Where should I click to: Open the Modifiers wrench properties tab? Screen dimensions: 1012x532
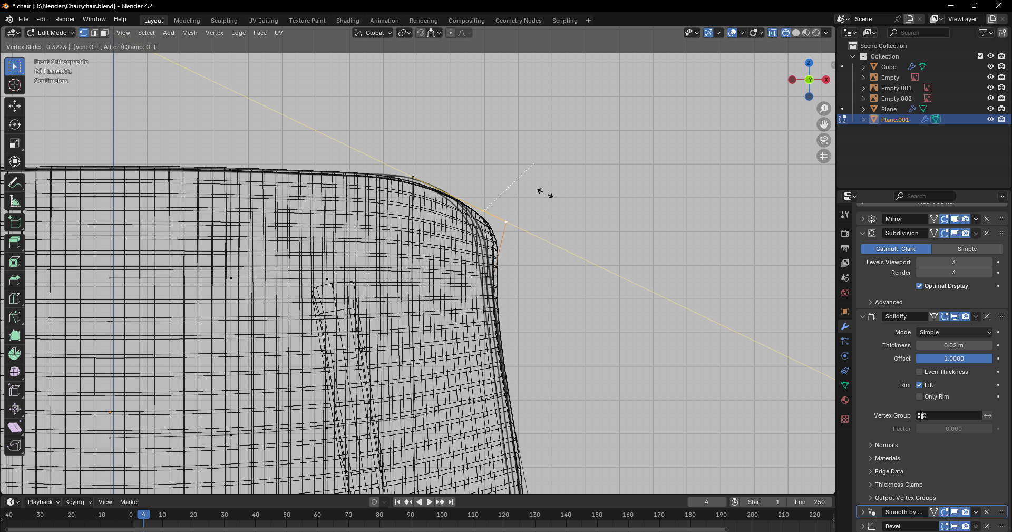coord(845,326)
